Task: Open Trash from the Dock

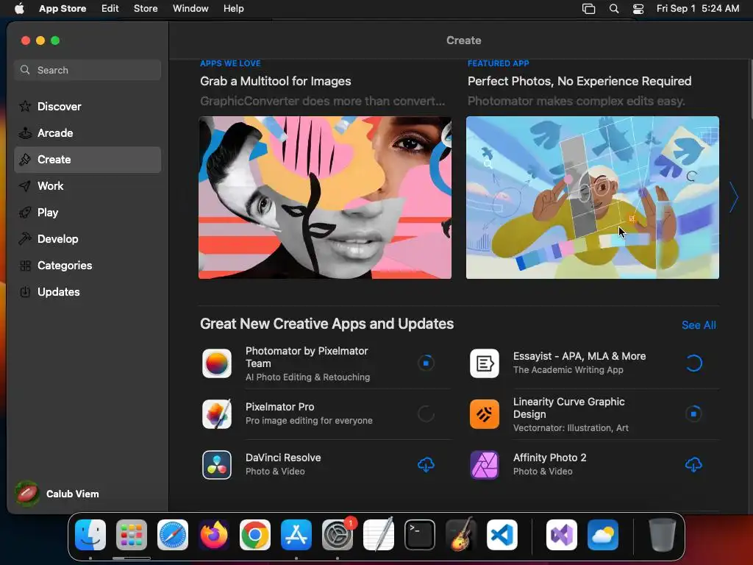Action: tap(663, 535)
